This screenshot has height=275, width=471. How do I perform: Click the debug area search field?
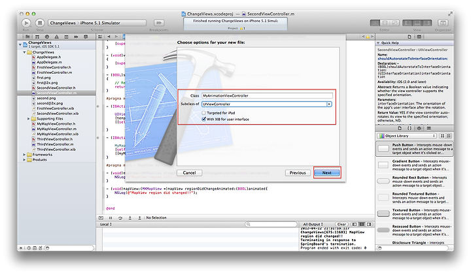(271, 224)
